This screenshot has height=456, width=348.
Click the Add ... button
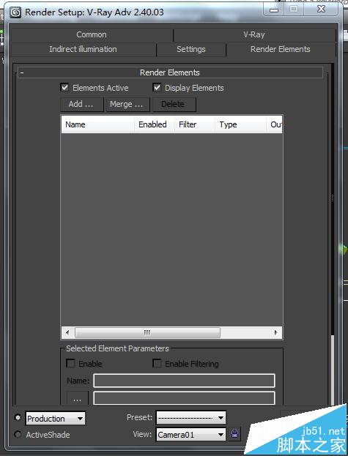tap(82, 104)
